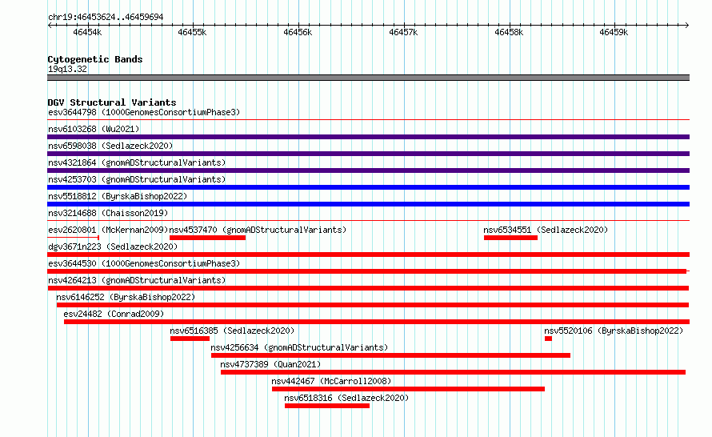Click the red nsv4256634 variant bar
The width and height of the screenshot is (712, 437).
390,355
